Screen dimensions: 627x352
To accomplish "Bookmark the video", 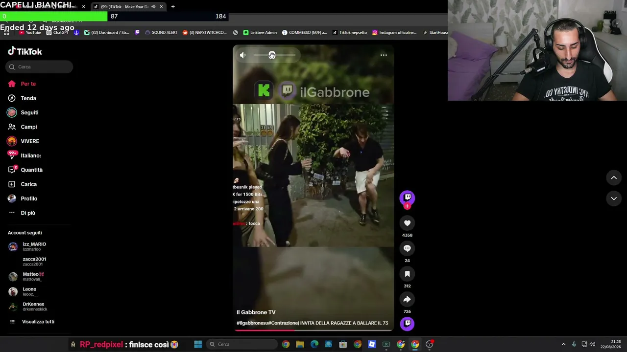I will [407, 274].
